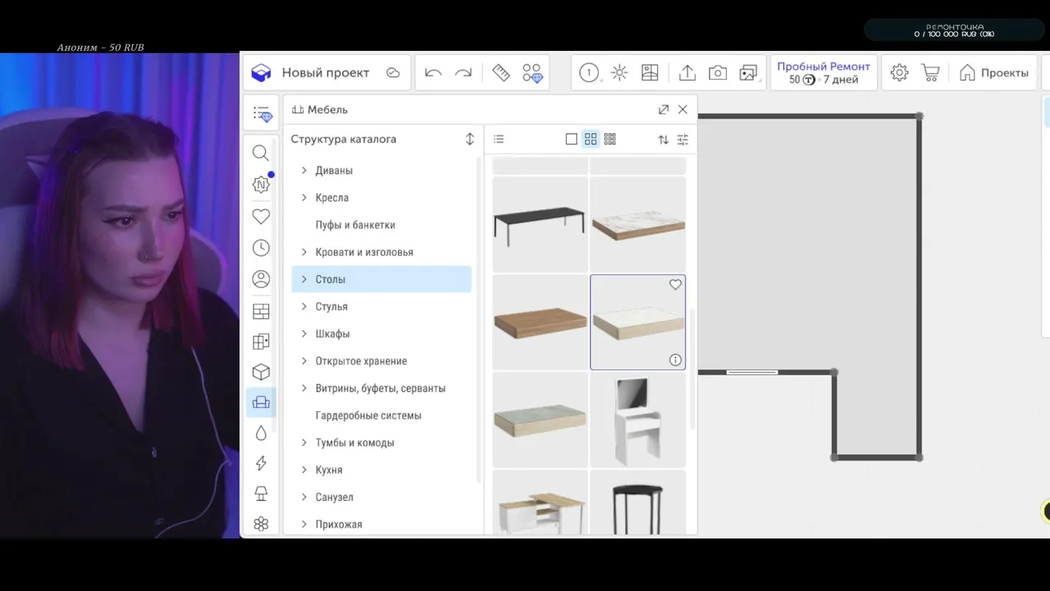The width and height of the screenshot is (1050, 591).
Task: Open Тумбы и комоды category
Action: (354, 442)
